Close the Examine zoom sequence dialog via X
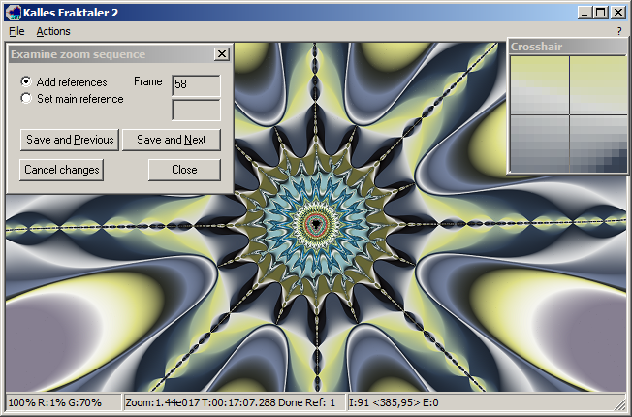Screen dimensions: 632x417 [221, 54]
